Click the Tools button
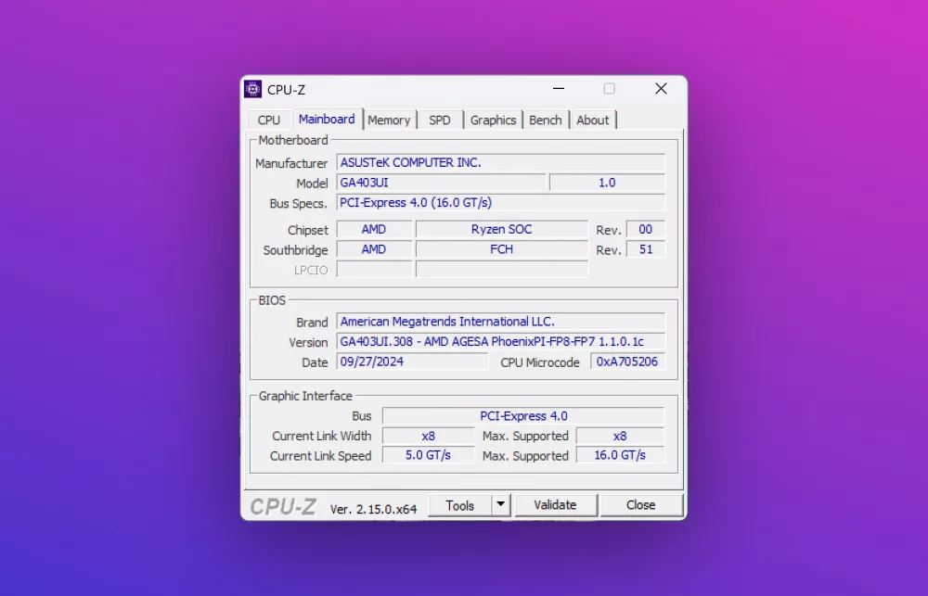 [x=460, y=505]
